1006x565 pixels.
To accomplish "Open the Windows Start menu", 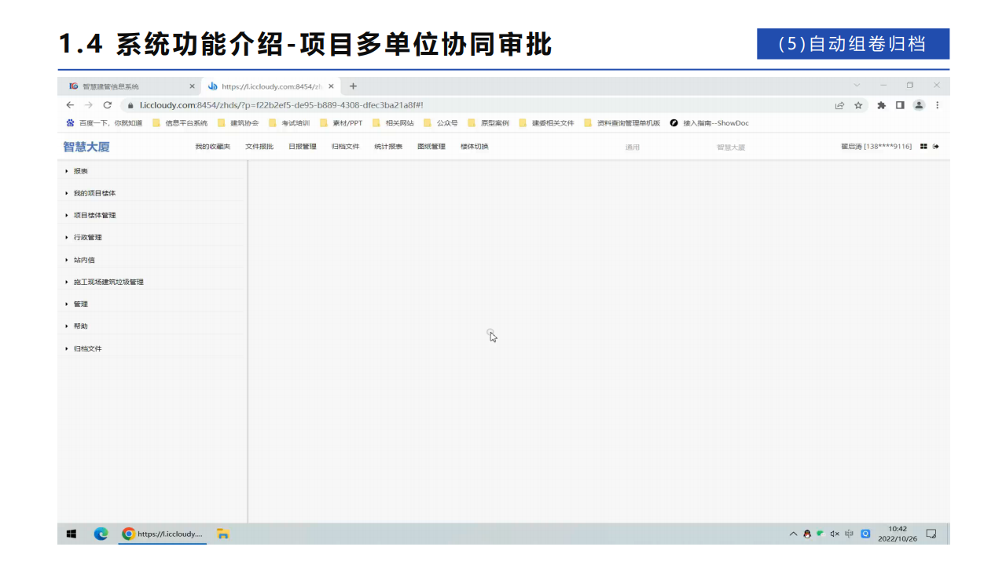I will [72, 534].
